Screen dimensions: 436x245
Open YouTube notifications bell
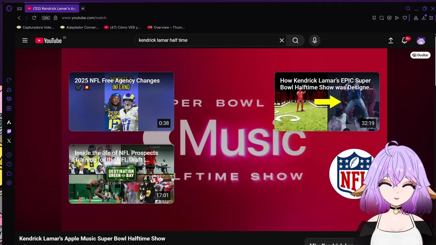coord(404,40)
